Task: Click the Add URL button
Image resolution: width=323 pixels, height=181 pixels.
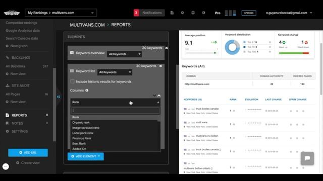Action: tap(28, 153)
